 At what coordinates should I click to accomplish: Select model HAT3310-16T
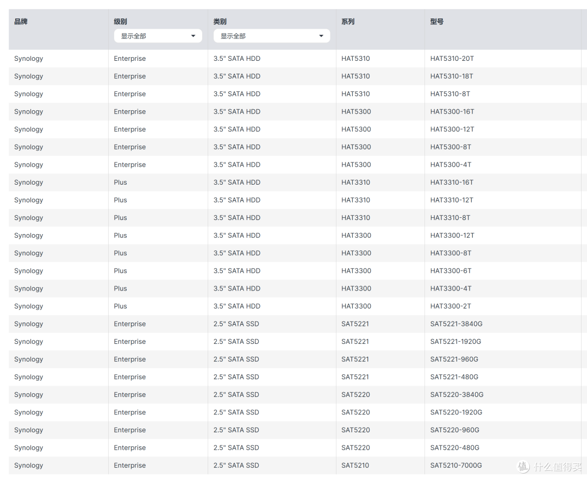pos(452,182)
